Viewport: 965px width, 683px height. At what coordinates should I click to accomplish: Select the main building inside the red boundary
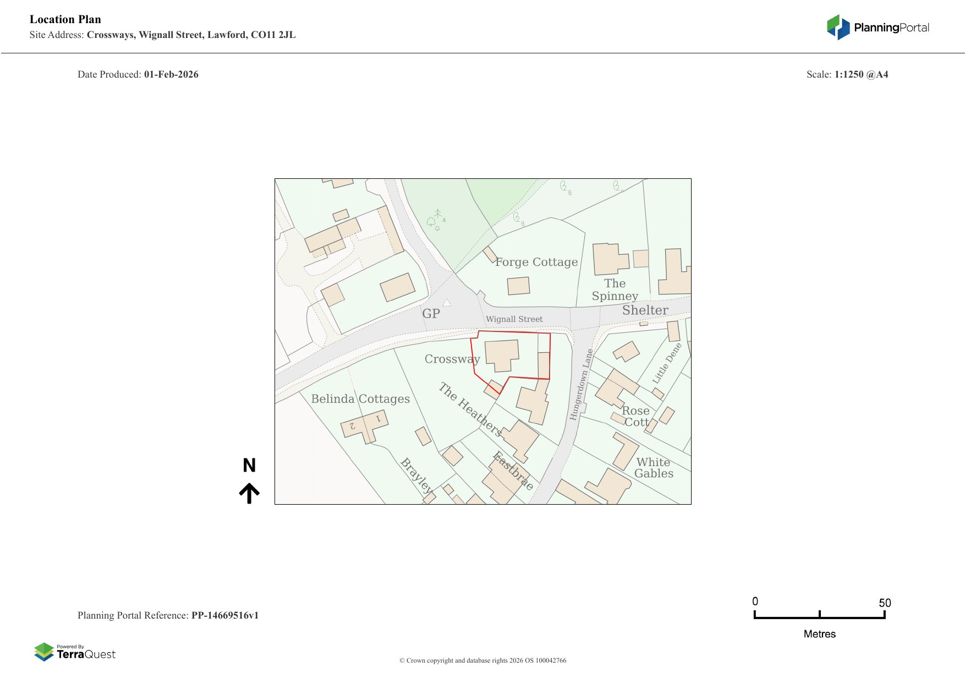point(502,355)
